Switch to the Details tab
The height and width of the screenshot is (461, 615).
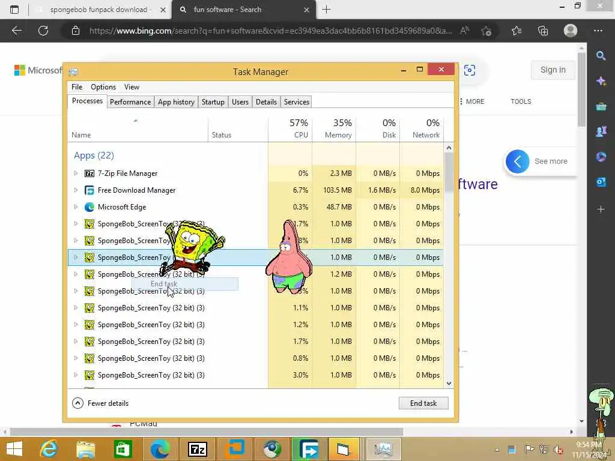[x=266, y=102]
